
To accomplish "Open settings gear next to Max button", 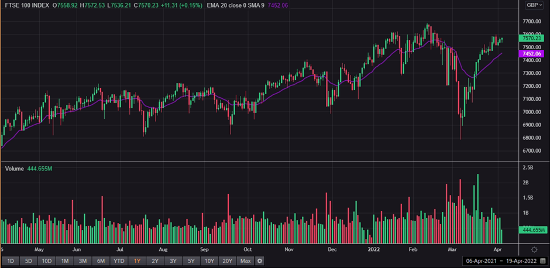I will (259, 261).
